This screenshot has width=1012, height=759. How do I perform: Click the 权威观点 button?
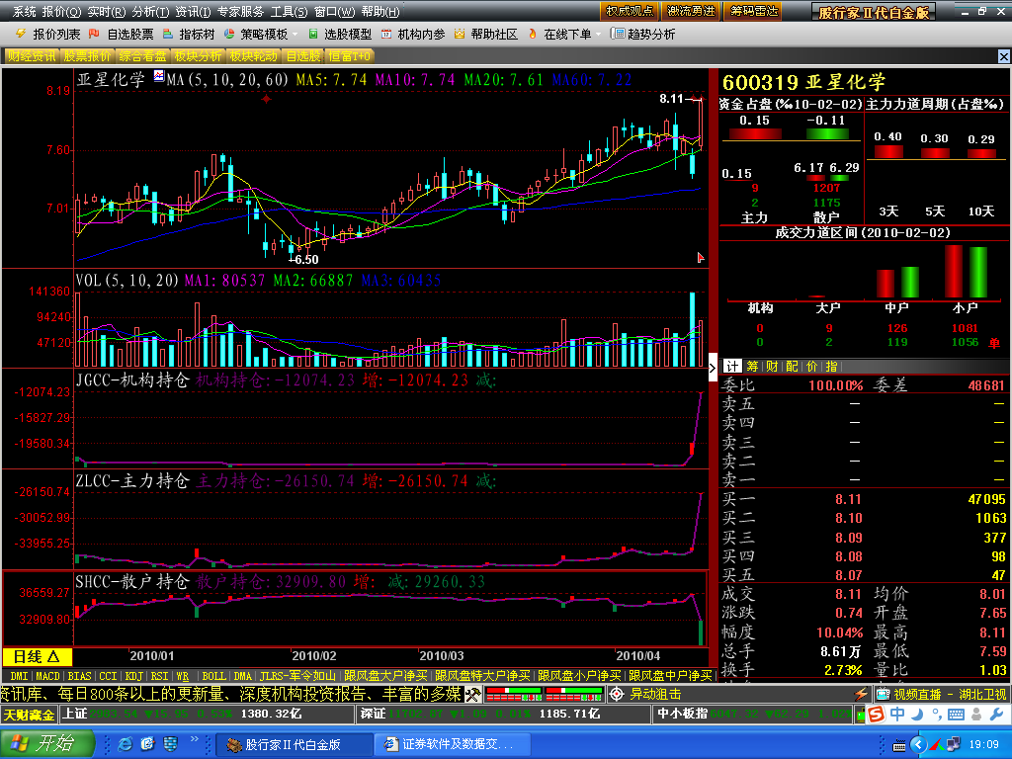pyautogui.click(x=630, y=11)
